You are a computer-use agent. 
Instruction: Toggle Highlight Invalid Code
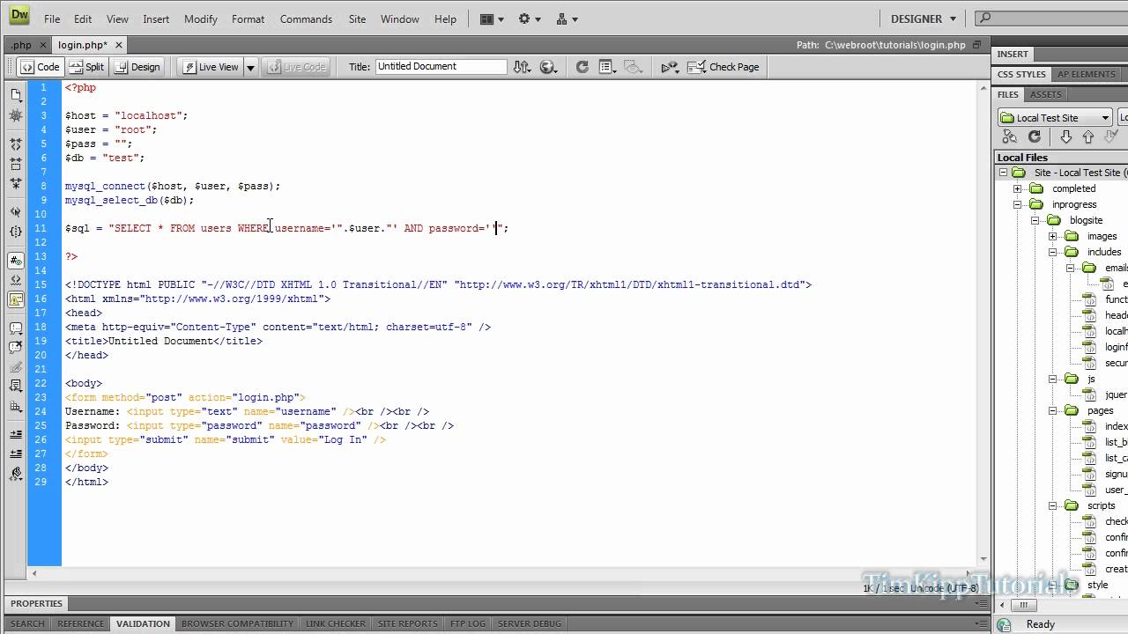tap(16, 280)
